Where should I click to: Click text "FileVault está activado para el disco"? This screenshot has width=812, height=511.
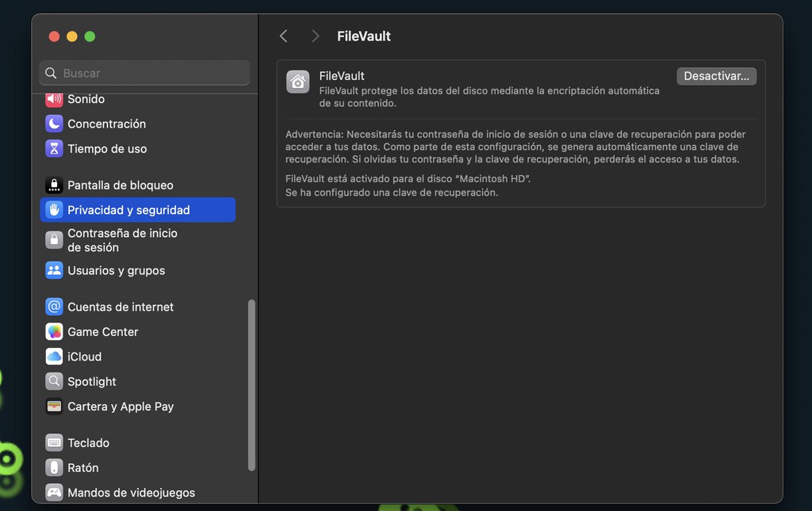click(368, 178)
